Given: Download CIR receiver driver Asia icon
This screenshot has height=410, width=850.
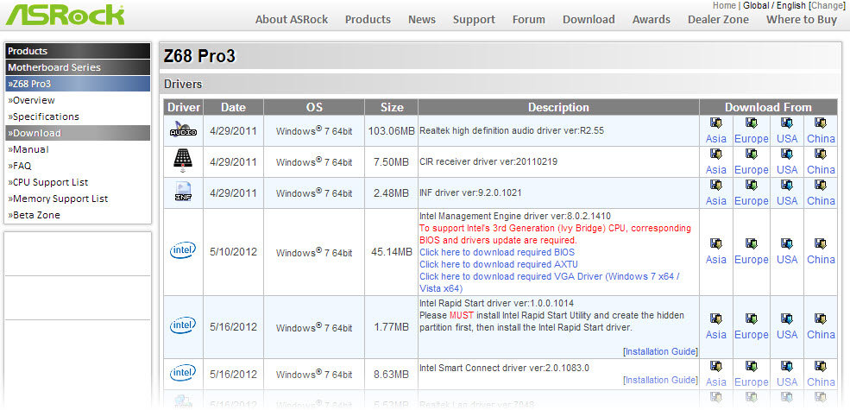Looking at the screenshot, I should point(715,154).
